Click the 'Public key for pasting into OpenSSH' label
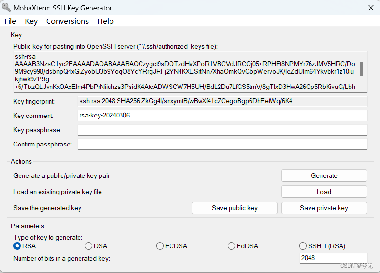 (115, 46)
